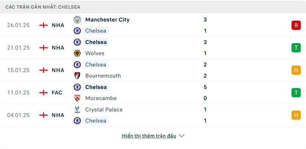Click green T badge for Wolves match
The image size is (306, 149).
[x=296, y=48]
